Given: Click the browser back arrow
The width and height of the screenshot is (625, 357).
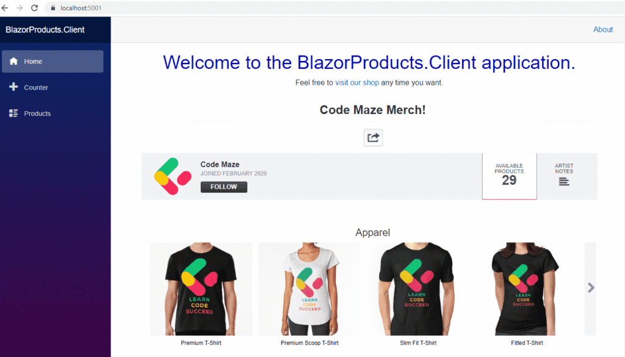Looking at the screenshot, I should click(5, 8).
